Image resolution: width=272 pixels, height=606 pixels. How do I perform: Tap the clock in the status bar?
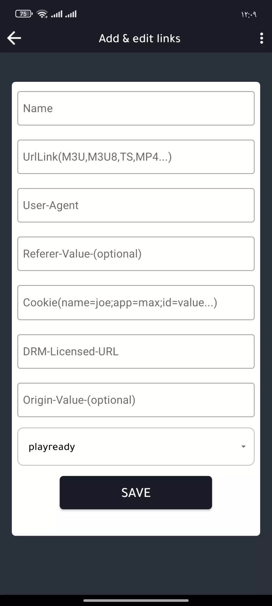(249, 14)
